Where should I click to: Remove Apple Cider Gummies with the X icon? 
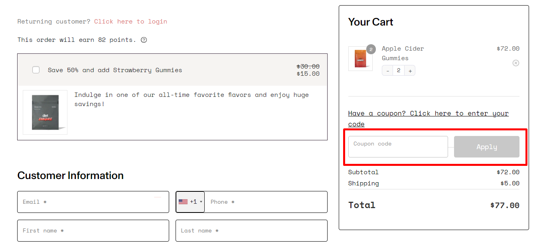516,63
